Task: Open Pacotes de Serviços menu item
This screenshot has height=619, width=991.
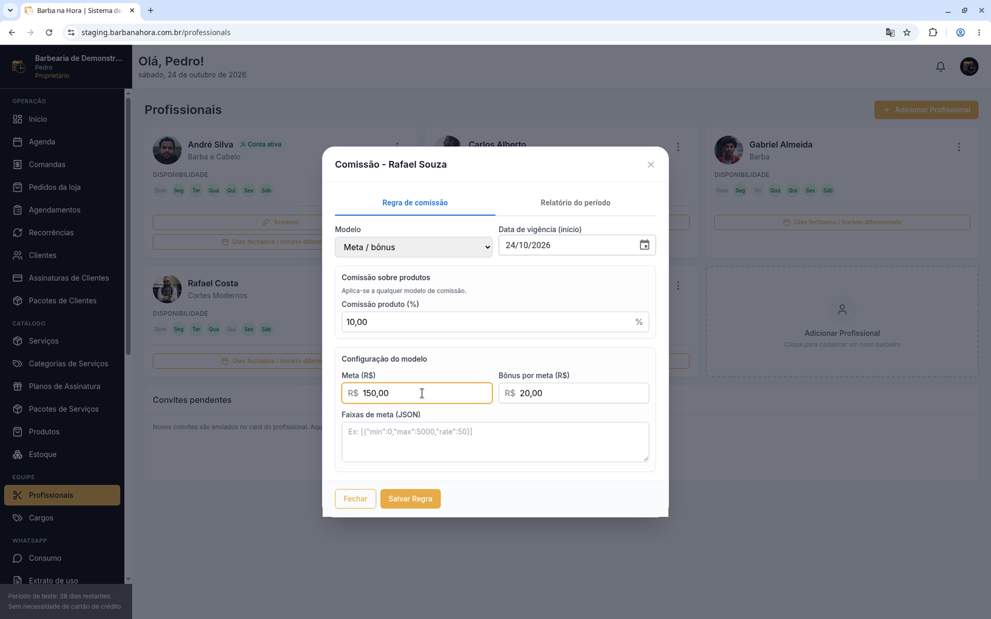Action: tap(62, 409)
